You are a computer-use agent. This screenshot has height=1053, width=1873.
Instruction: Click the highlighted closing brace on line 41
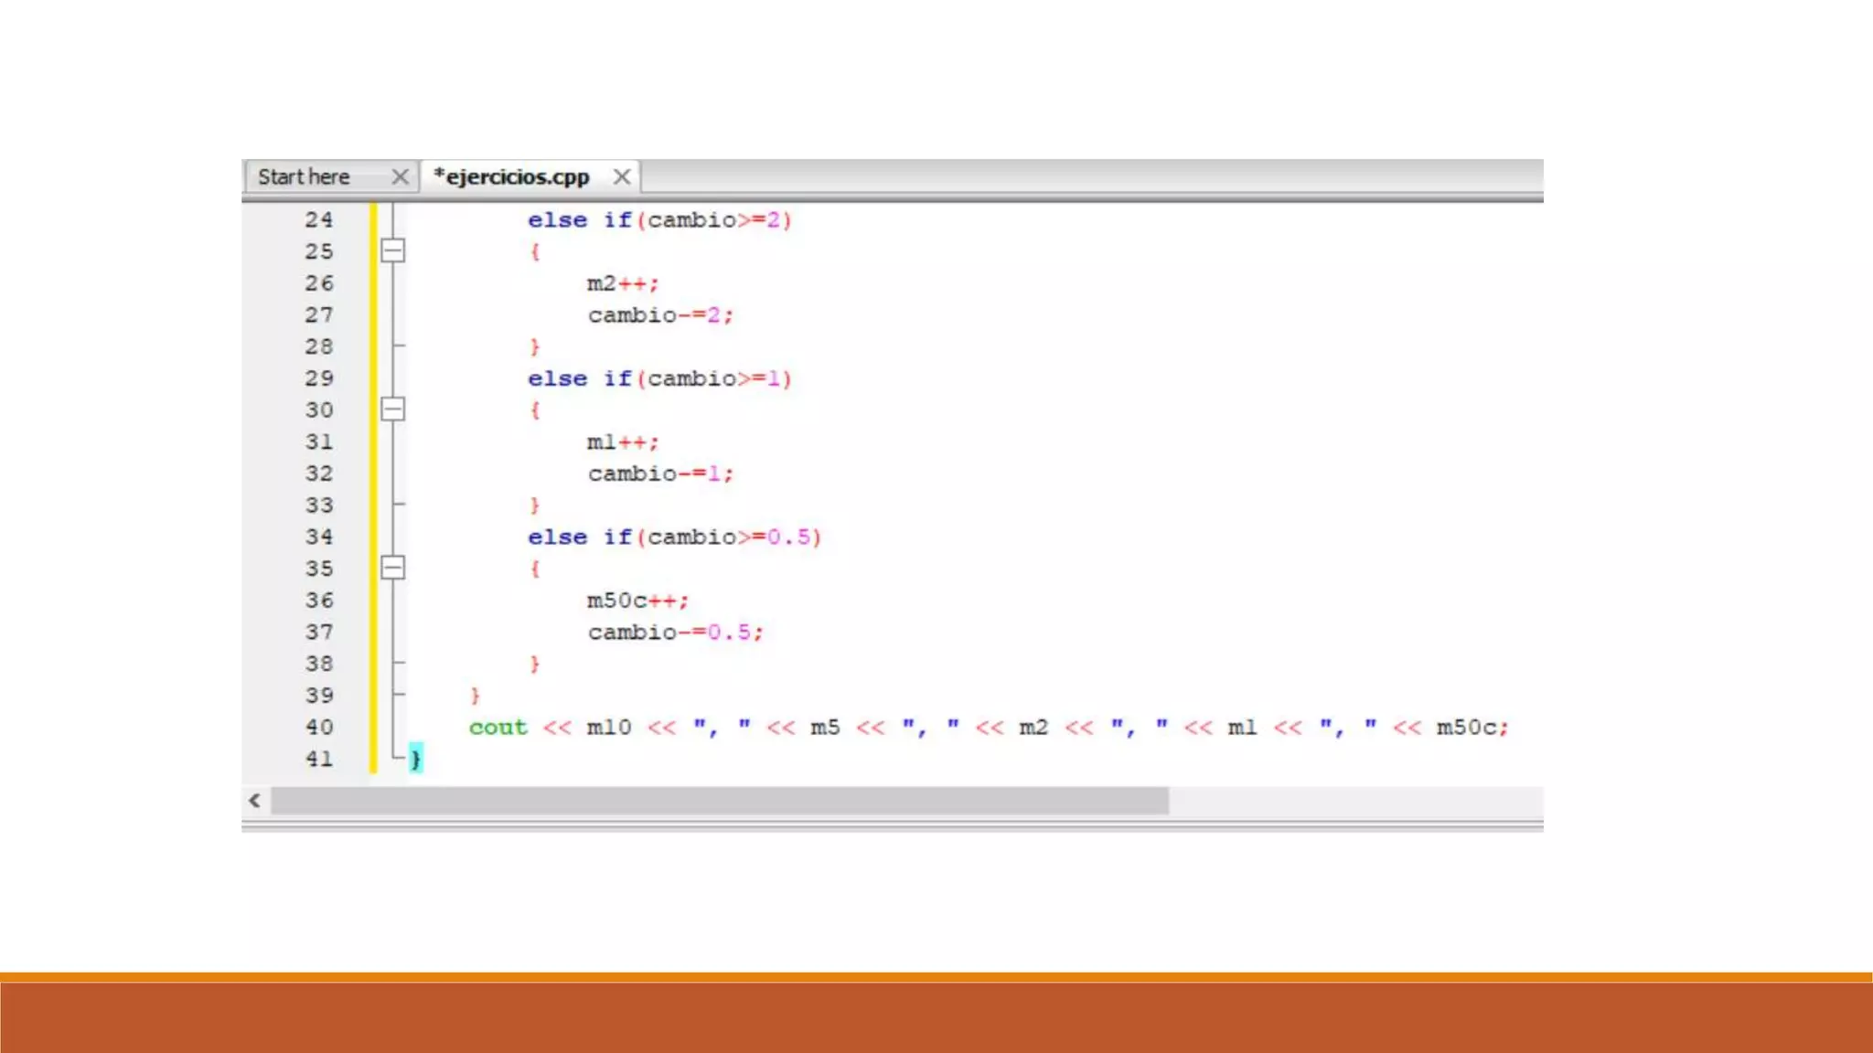point(415,758)
